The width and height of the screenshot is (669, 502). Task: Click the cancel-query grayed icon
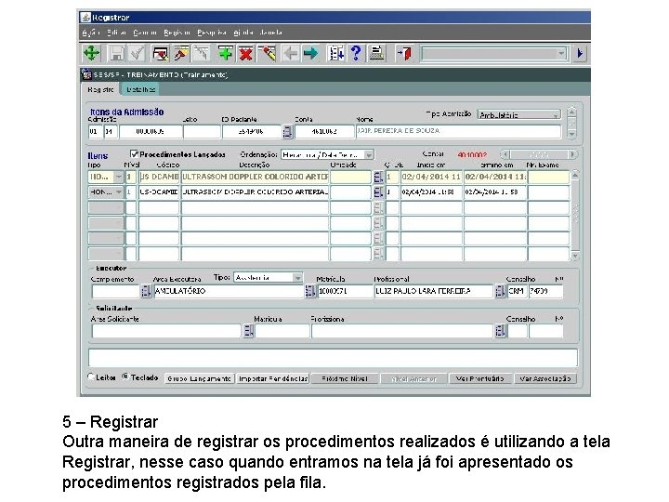(202, 54)
